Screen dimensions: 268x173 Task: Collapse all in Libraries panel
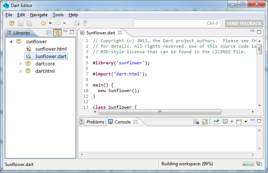tap(49, 33)
